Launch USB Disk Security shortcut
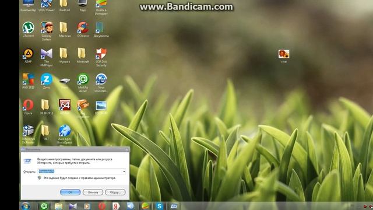Viewport: 373px width, 210px height. click(x=101, y=57)
